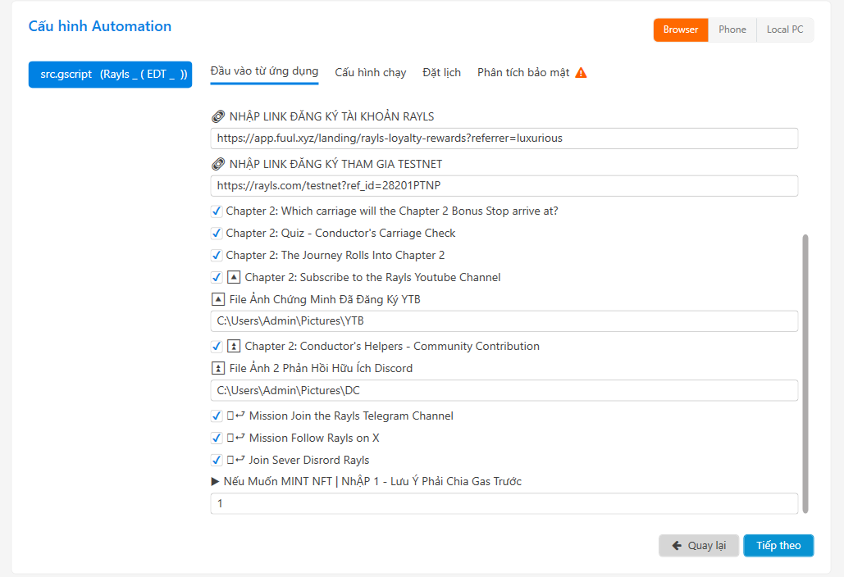Viewport: 844px width, 577px height.
Task: Click the triangle icon before Nếu Muốn MINT NFT
Action: (215, 481)
